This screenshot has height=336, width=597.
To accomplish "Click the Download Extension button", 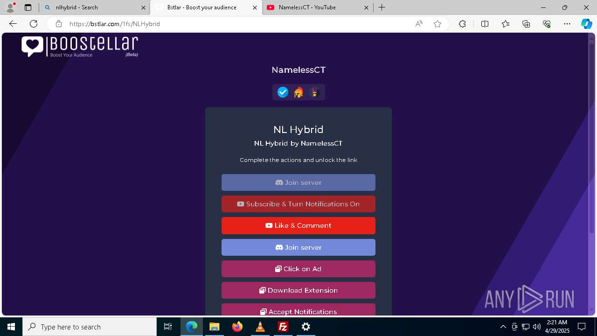I will pyautogui.click(x=298, y=290).
